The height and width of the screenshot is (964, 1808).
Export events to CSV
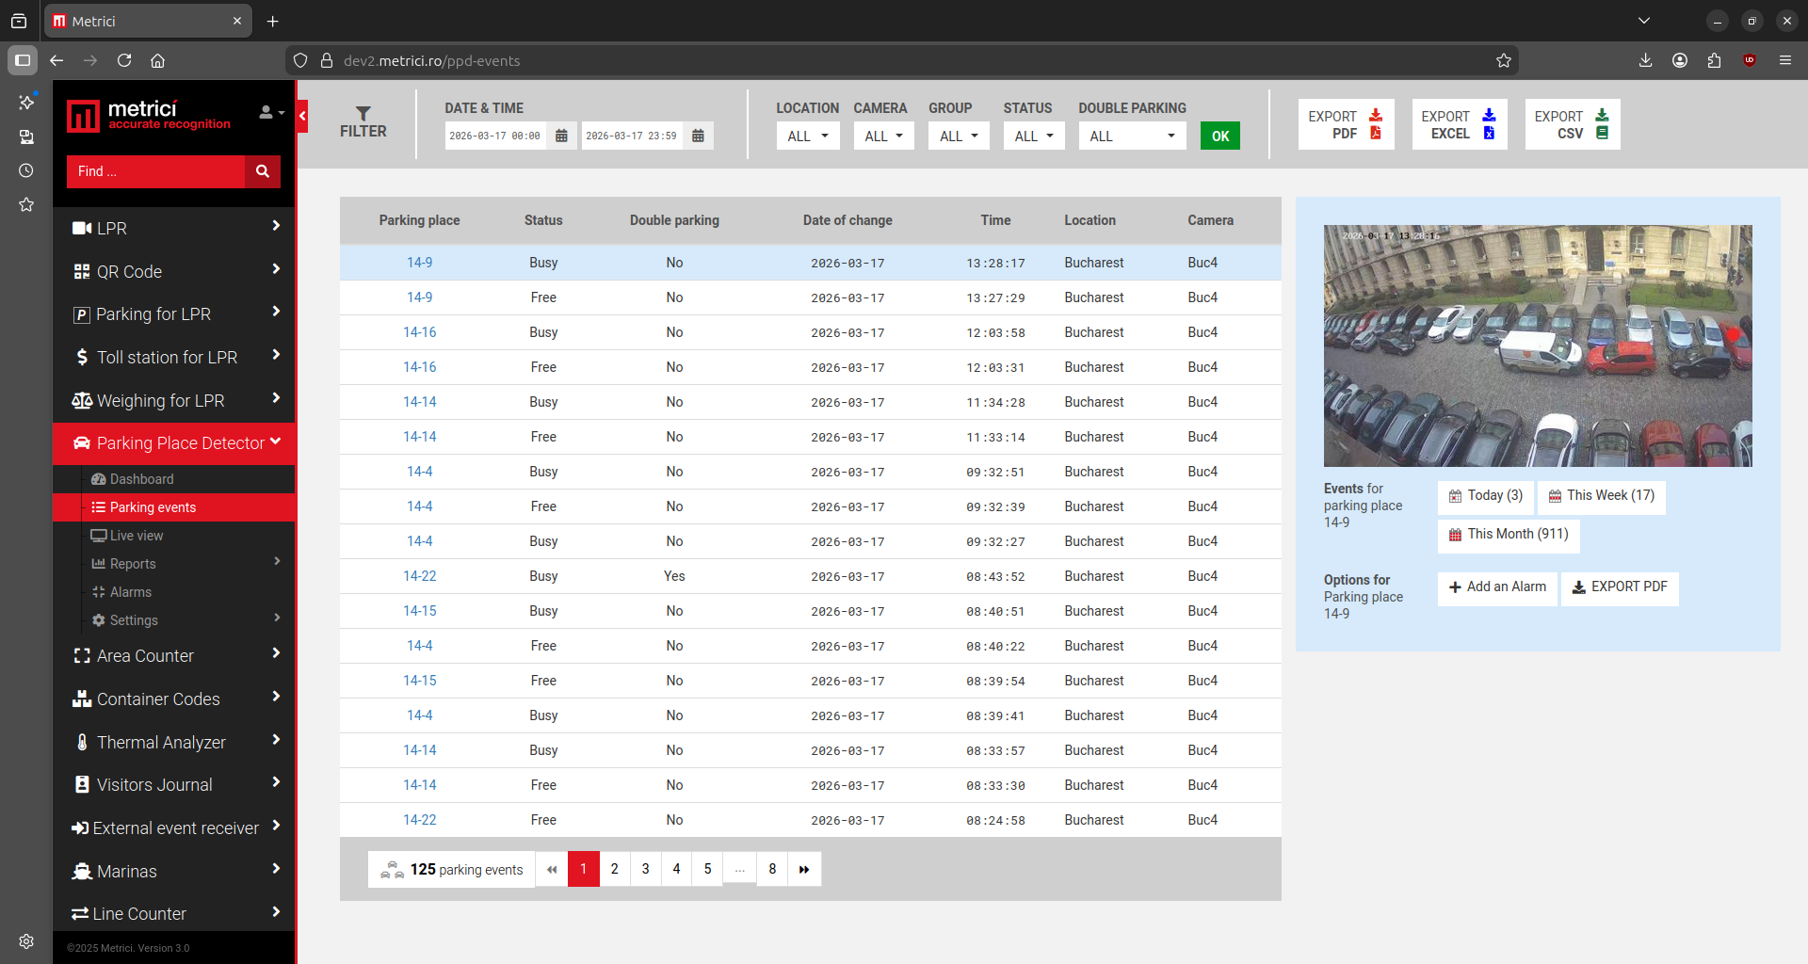tap(1572, 124)
